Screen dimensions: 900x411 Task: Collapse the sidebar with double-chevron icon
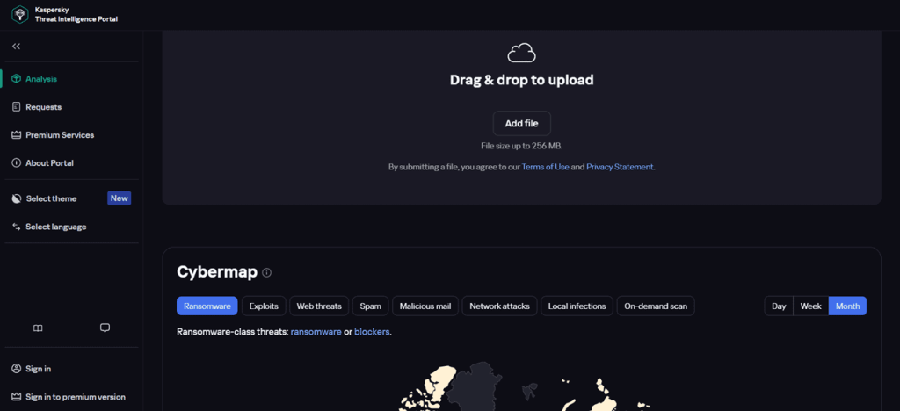pyautogui.click(x=17, y=46)
